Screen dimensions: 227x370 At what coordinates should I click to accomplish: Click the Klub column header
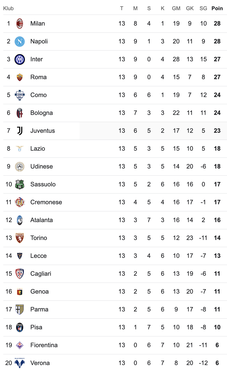pyautogui.click(x=8, y=9)
